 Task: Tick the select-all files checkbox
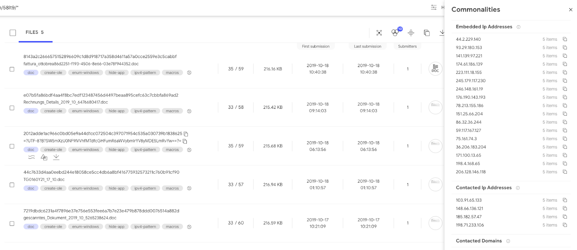(13, 33)
